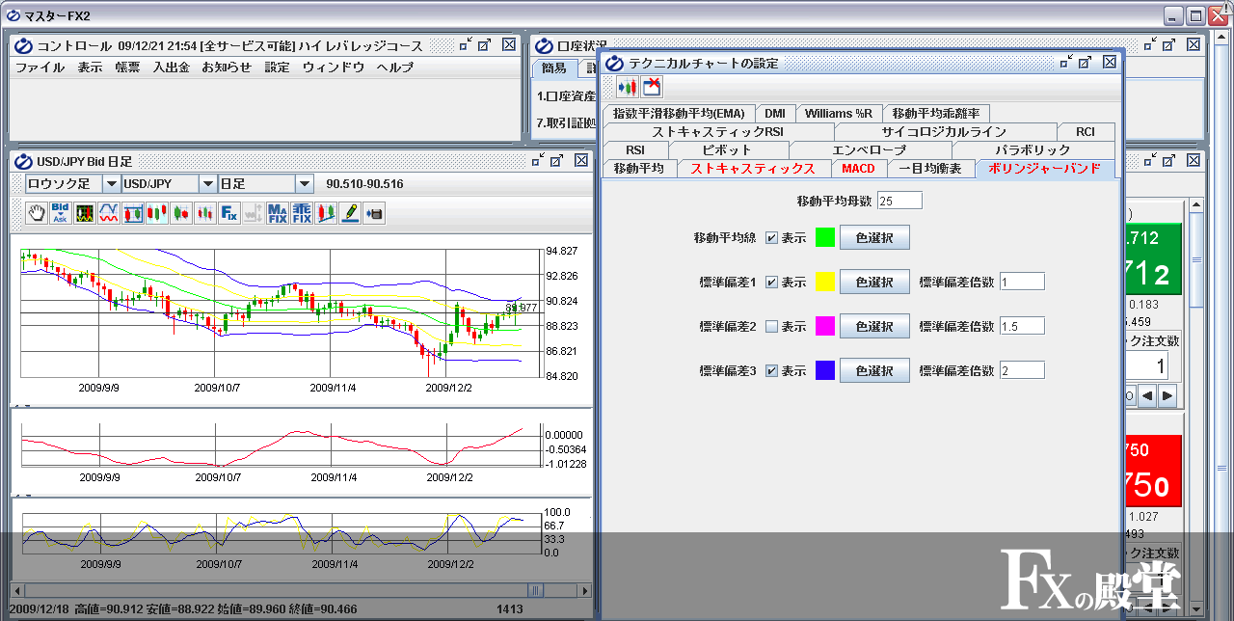1234x621 pixels.
Task: Click the magenta 標準偏差2 color swatch
Action: pyautogui.click(x=824, y=327)
